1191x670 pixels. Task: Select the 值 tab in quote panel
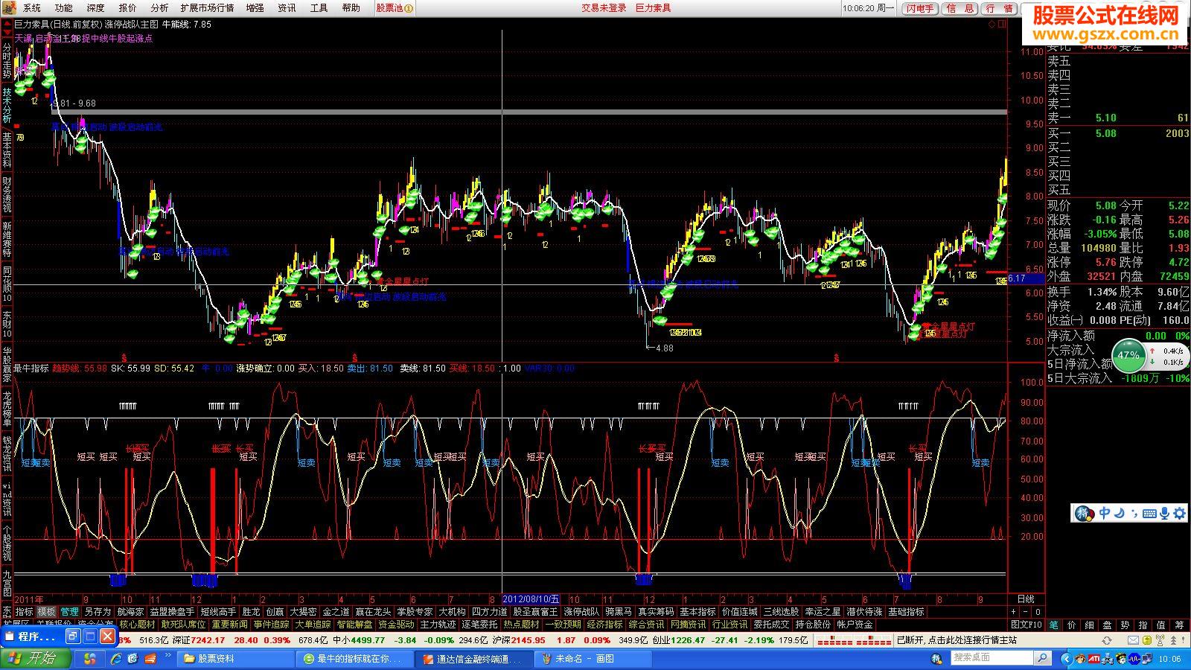(x=1161, y=625)
